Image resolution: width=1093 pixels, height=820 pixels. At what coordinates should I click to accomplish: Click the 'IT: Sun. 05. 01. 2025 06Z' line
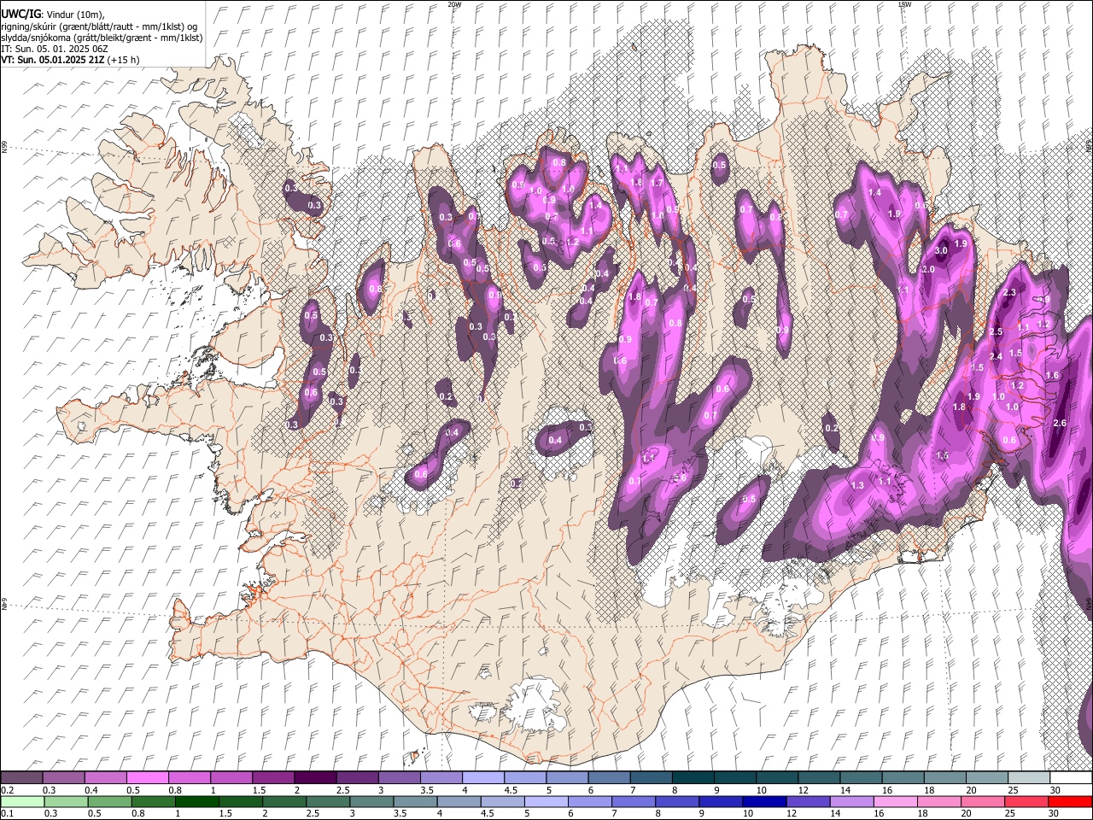pos(55,49)
